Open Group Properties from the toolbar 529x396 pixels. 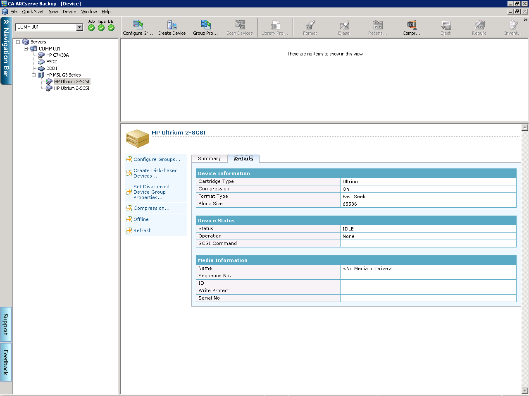click(x=205, y=28)
